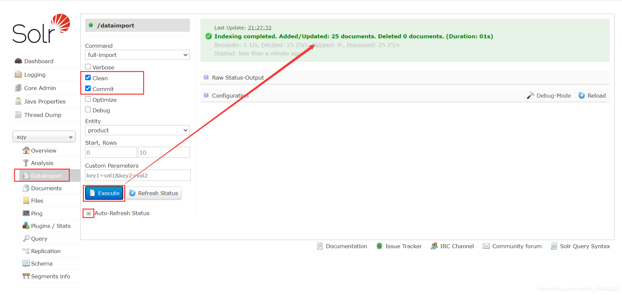622x295 pixels.
Task: Click the Custom Parameters input field
Action: pos(138,175)
